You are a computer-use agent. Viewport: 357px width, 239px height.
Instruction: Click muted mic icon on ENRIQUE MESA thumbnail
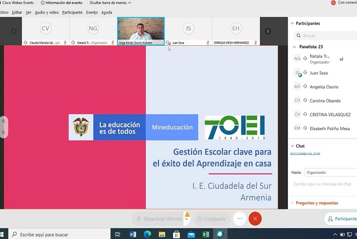[255, 42]
